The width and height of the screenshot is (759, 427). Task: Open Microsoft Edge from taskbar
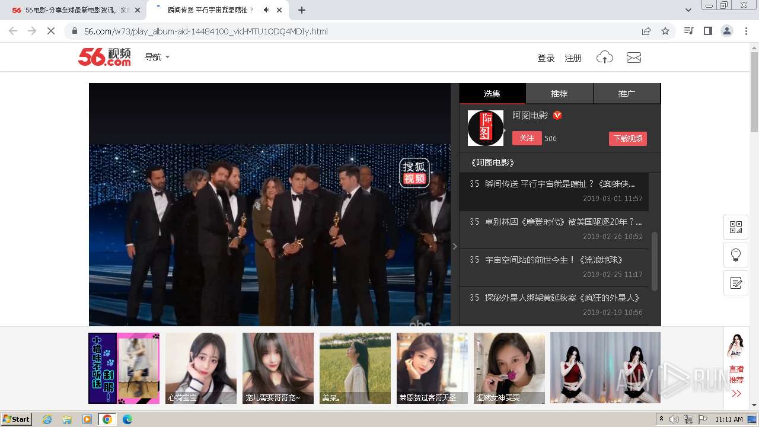(127, 419)
